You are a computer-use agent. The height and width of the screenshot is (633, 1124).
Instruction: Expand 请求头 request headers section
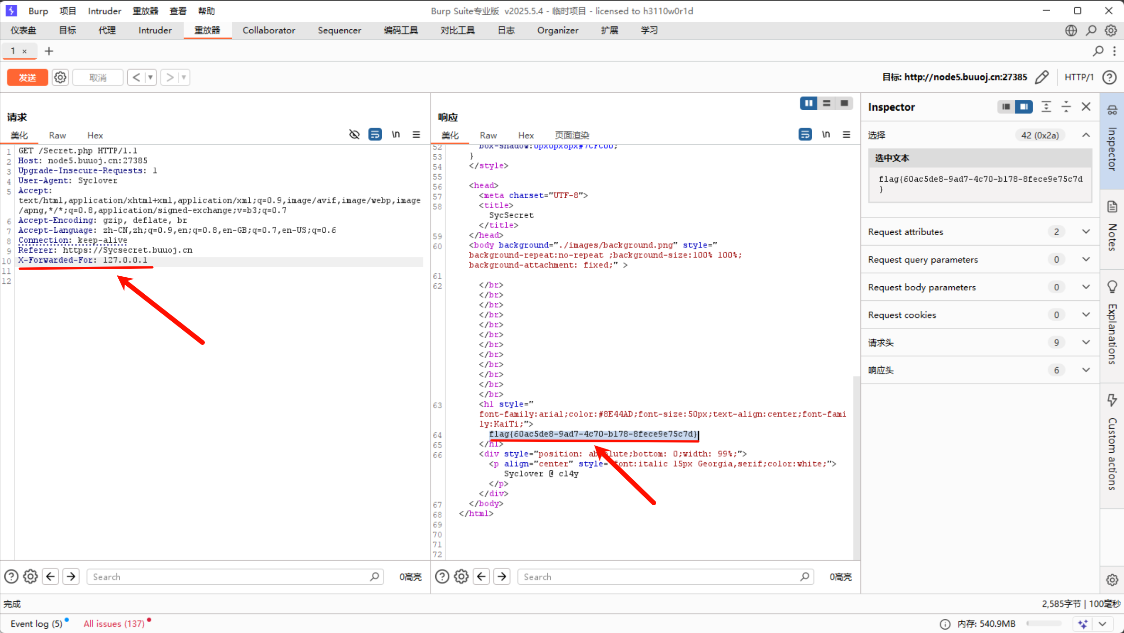click(x=1086, y=343)
